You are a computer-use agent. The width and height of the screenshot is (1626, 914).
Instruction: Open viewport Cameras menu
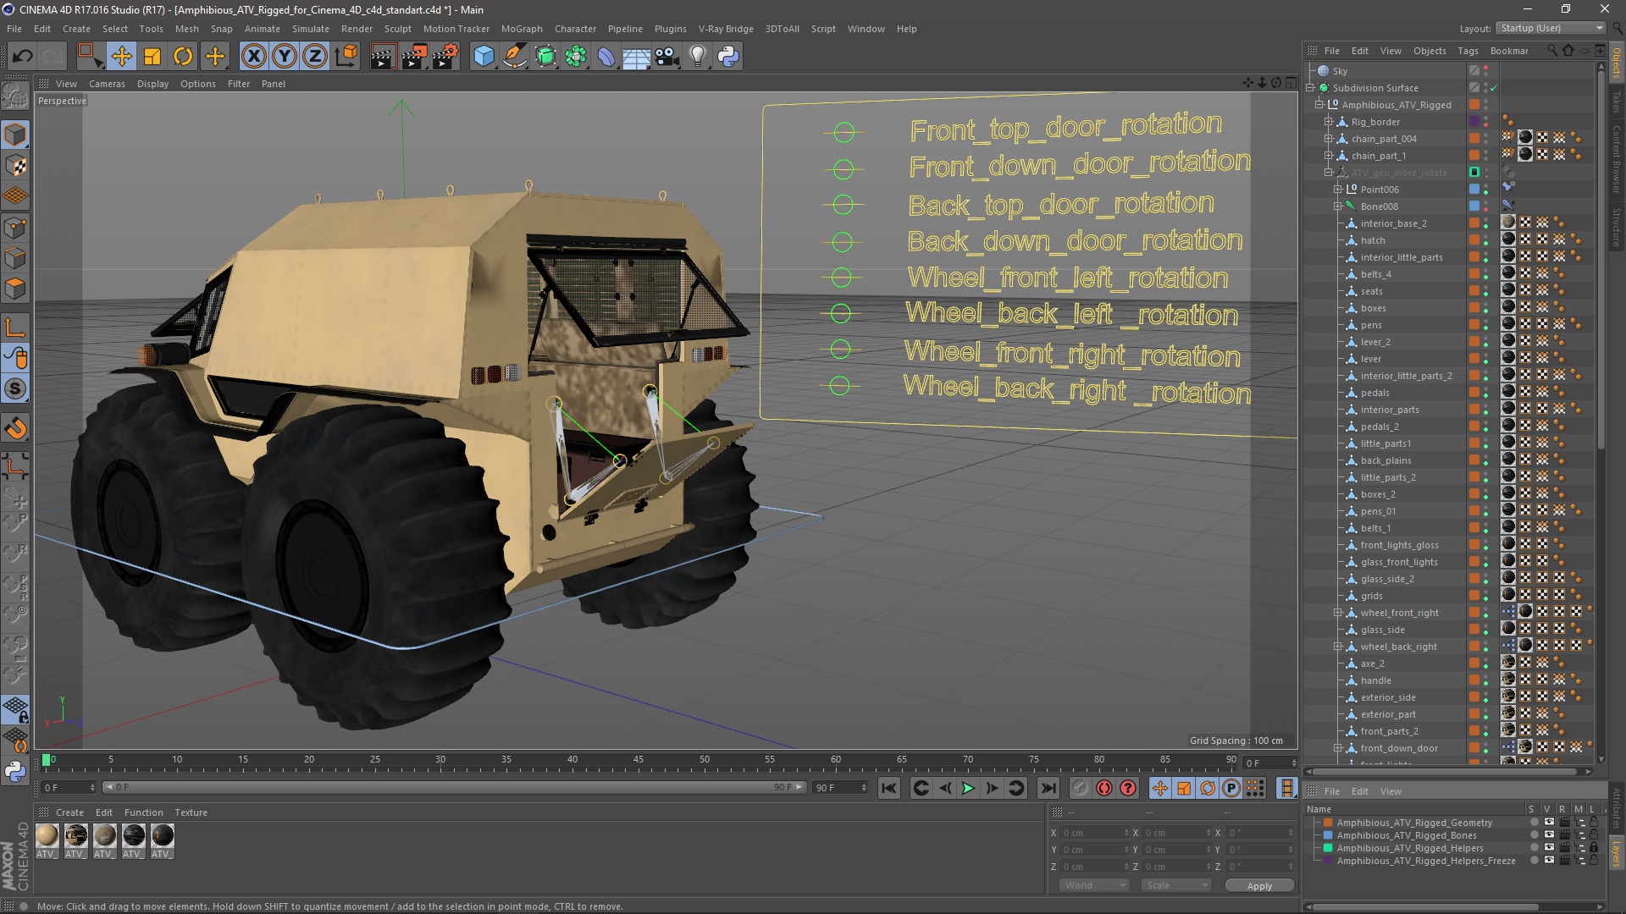[107, 84]
